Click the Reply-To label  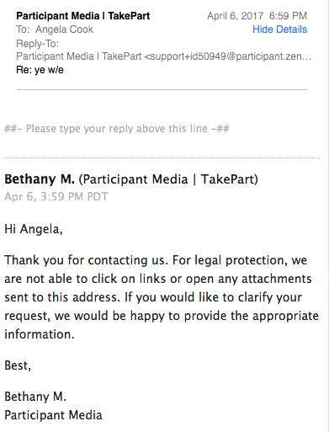click(38, 44)
